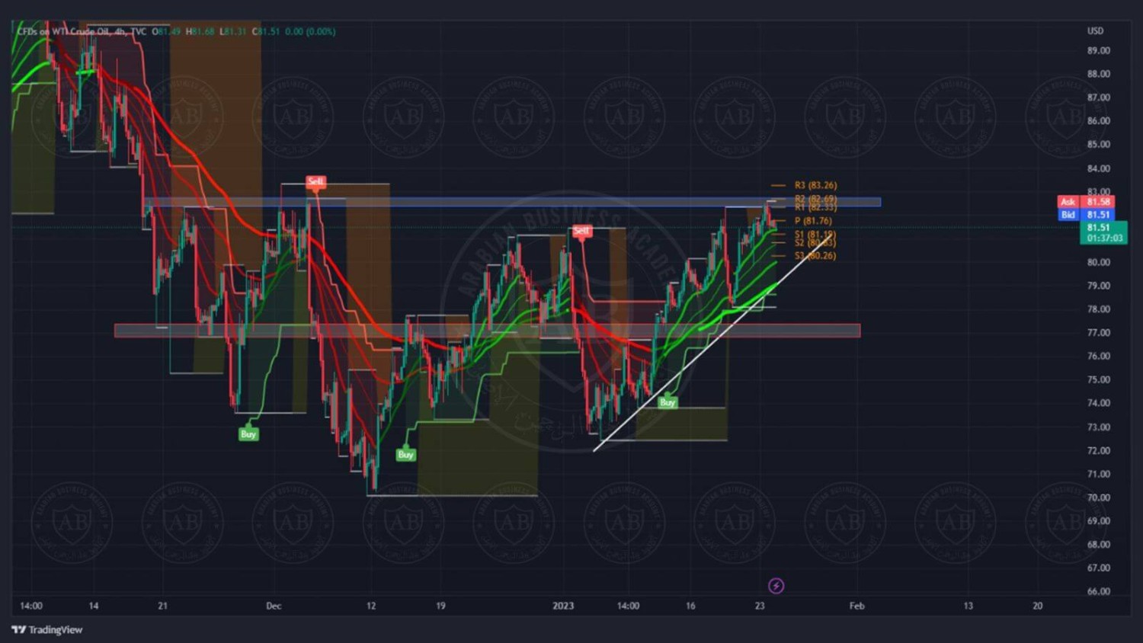This screenshot has height=643, width=1143.
Task: Click the 2023 label on the time axis
Action: click(563, 606)
